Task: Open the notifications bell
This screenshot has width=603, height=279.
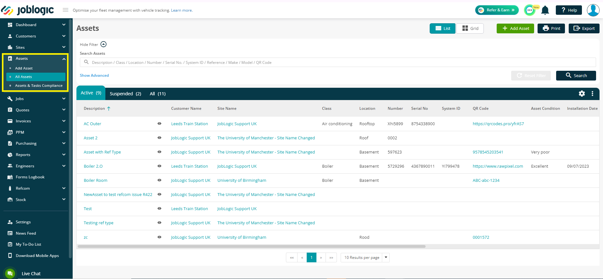Action: tap(545, 10)
